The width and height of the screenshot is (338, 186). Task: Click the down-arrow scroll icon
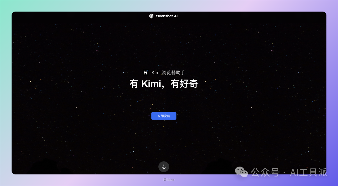164,167
